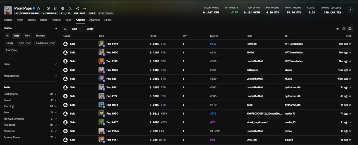
Task: Open buyer merlin_73 on Pup #960 row
Action: tap(290, 114)
